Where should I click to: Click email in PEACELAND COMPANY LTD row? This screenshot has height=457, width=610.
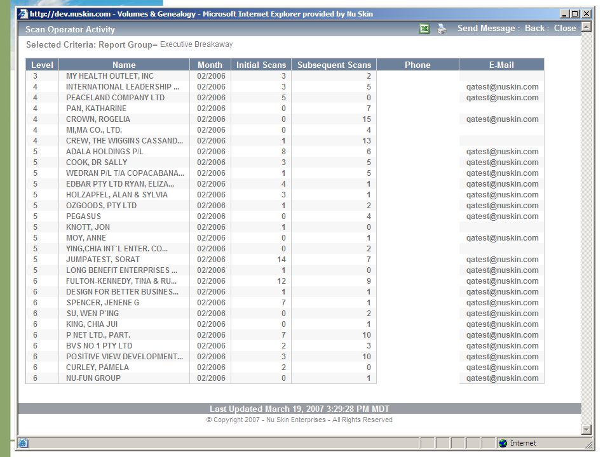[502, 98]
